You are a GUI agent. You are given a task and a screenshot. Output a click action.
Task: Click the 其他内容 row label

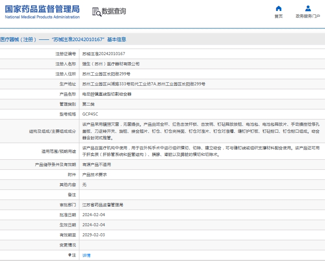point(68,185)
